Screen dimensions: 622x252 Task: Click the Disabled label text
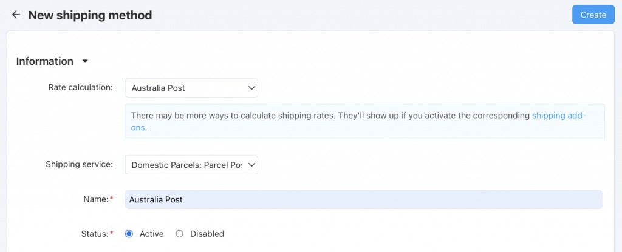coord(207,234)
